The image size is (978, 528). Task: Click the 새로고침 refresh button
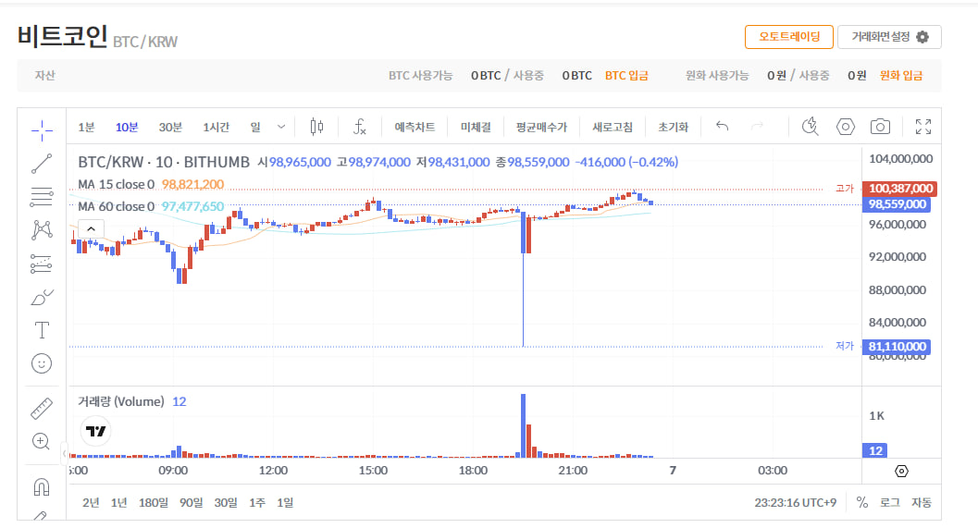click(613, 128)
